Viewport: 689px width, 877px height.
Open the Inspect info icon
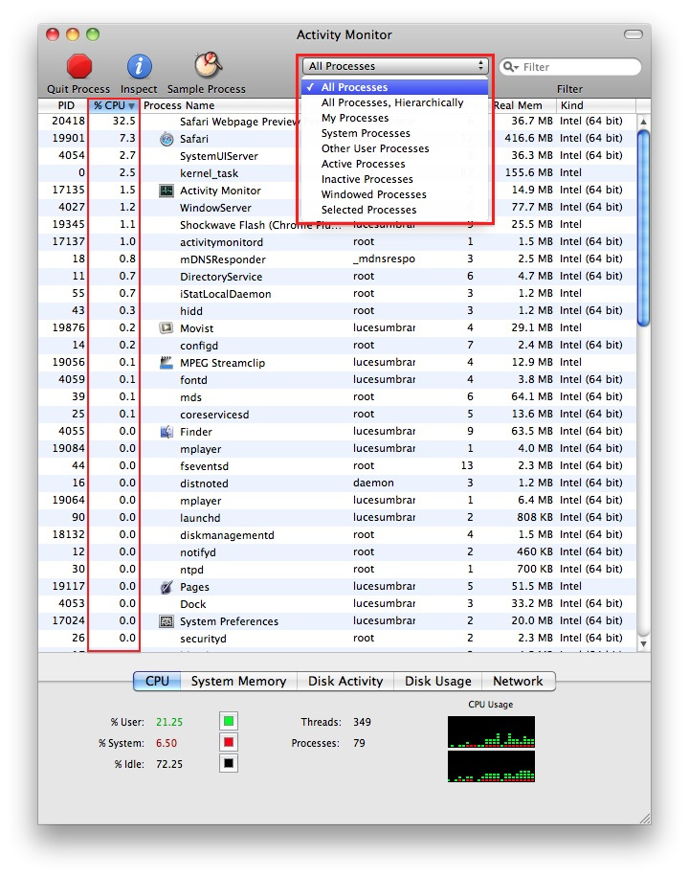click(140, 67)
